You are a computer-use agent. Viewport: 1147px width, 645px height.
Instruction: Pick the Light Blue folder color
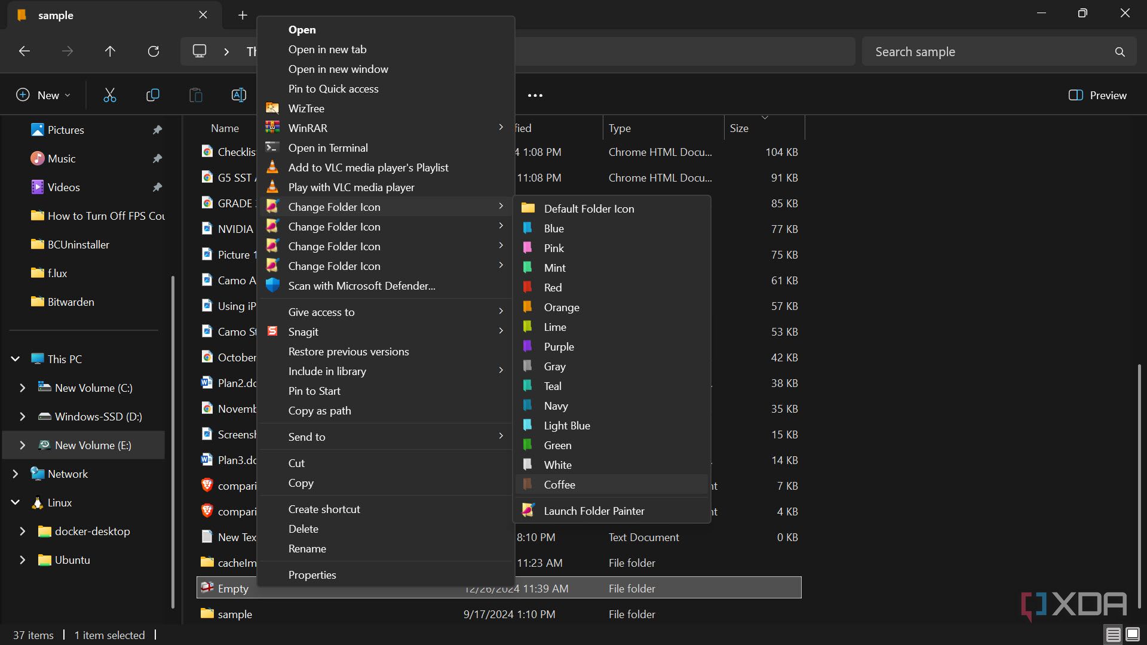tap(612, 425)
